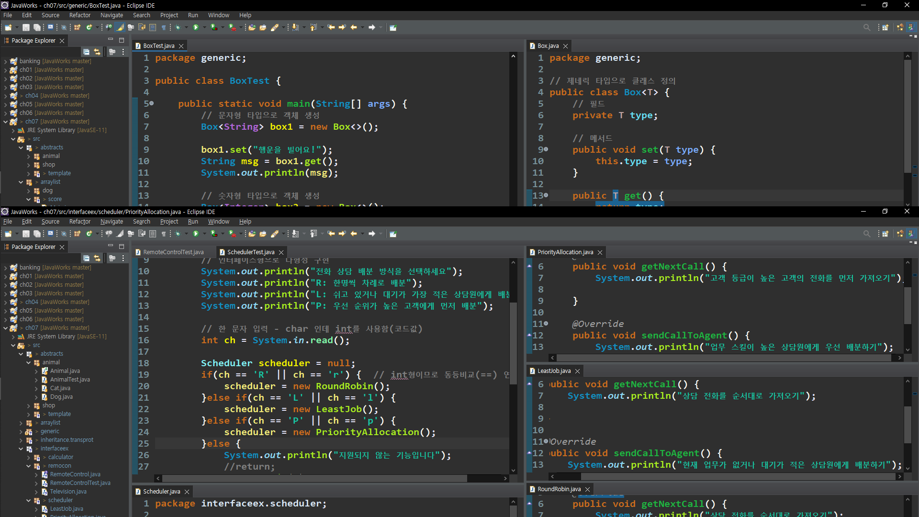
Task: Click Open Type icon in upper toolbar
Action: coord(252,27)
